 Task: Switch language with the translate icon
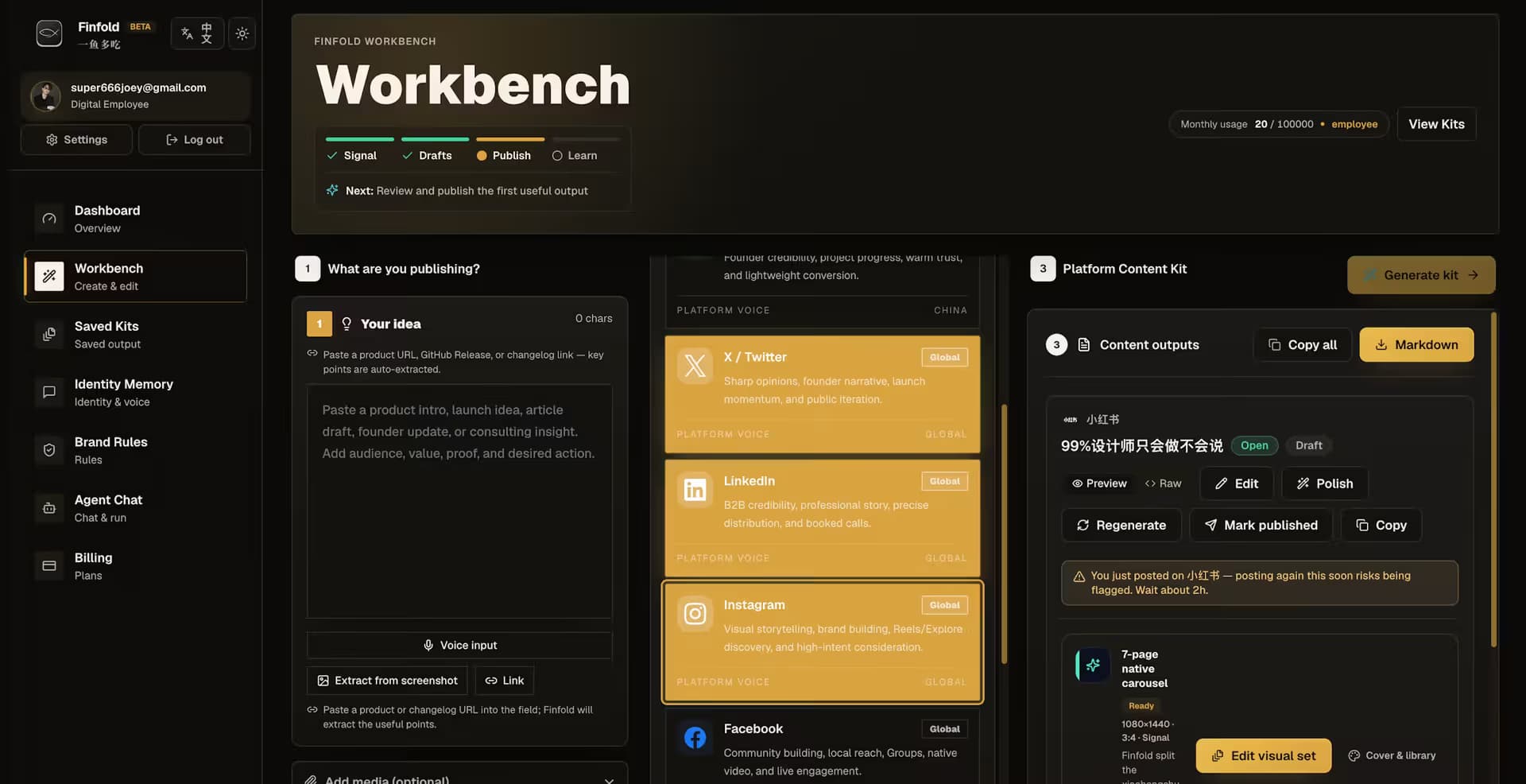tap(197, 33)
